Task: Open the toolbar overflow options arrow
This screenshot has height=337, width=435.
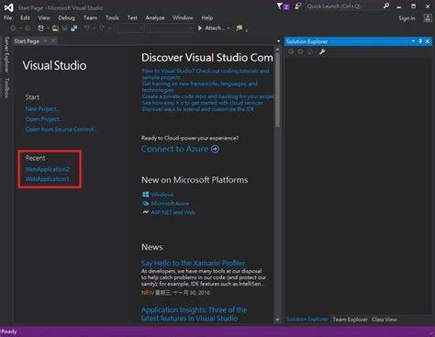Action: 247,30
